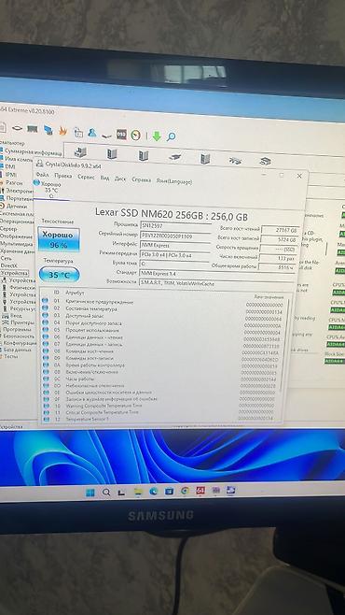Click the serial number value field
Viewport: 345px width, 615px height.
click(x=175, y=236)
